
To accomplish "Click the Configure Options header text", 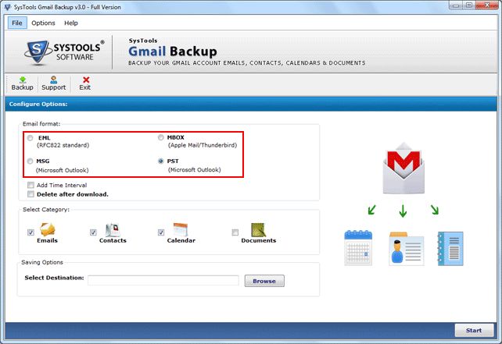I will (38, 104).
